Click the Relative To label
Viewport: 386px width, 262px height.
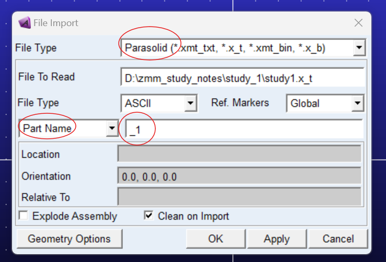[x=46, y=197]
